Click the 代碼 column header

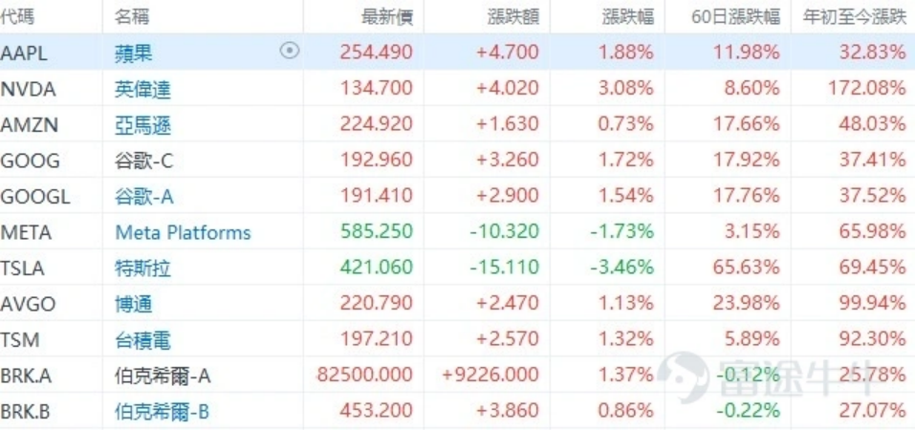17,17
